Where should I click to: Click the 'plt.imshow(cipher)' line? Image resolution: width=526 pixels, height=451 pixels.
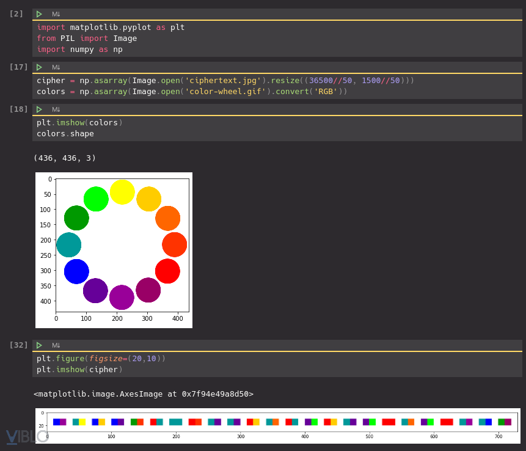pyautogui.click(x=80, y=370)
